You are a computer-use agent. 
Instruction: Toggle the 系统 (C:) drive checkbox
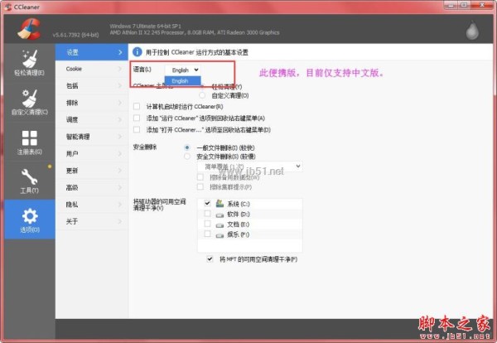pyautogui.click(x=207, y=203)
